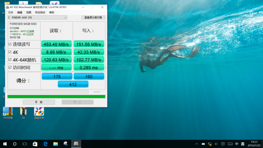Open the 附加测试 menu

[x=40, y=12]
